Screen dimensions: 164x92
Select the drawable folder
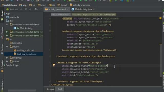(16, 43)
